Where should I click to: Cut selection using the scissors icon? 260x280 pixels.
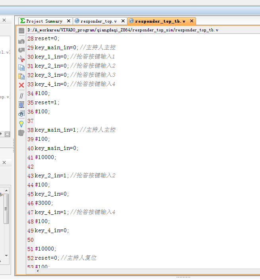click(x=21, y=59)
